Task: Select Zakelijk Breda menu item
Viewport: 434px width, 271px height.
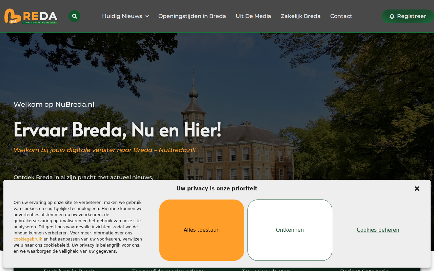Action: pos(300,16)
